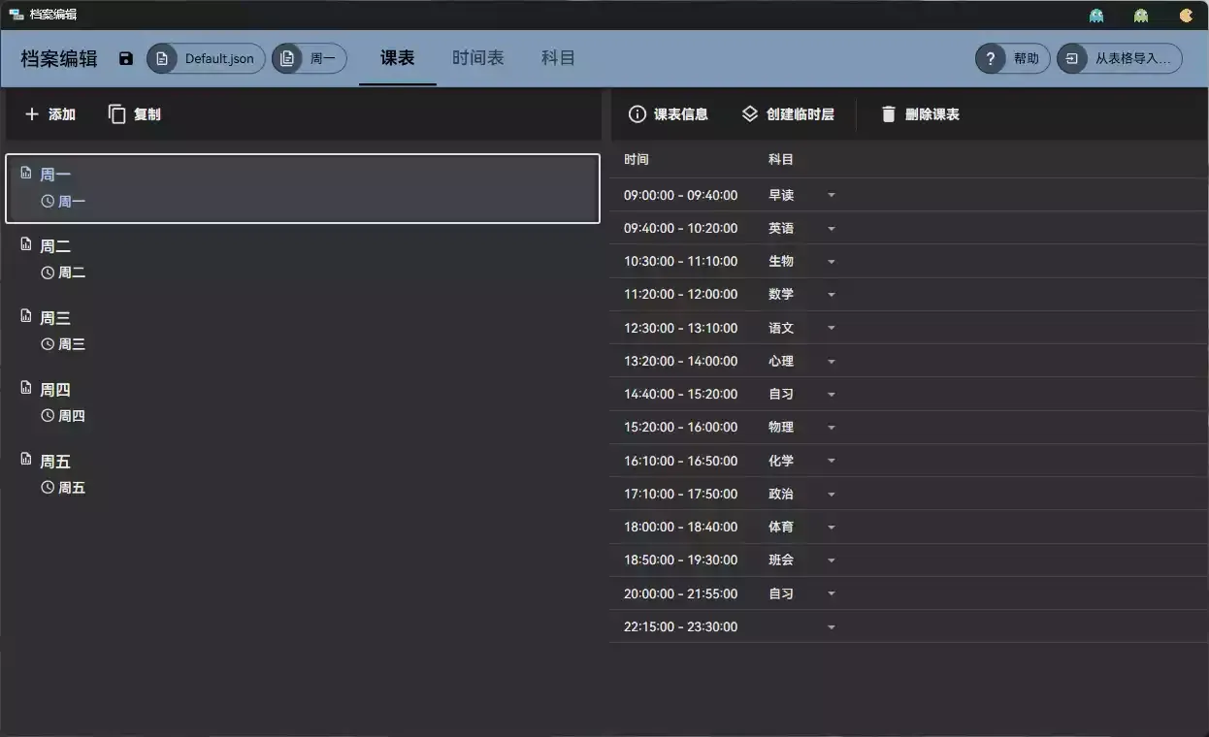Click the second ghost icon in title bar
The image size is (1209, 737).
coord(1141,15)
